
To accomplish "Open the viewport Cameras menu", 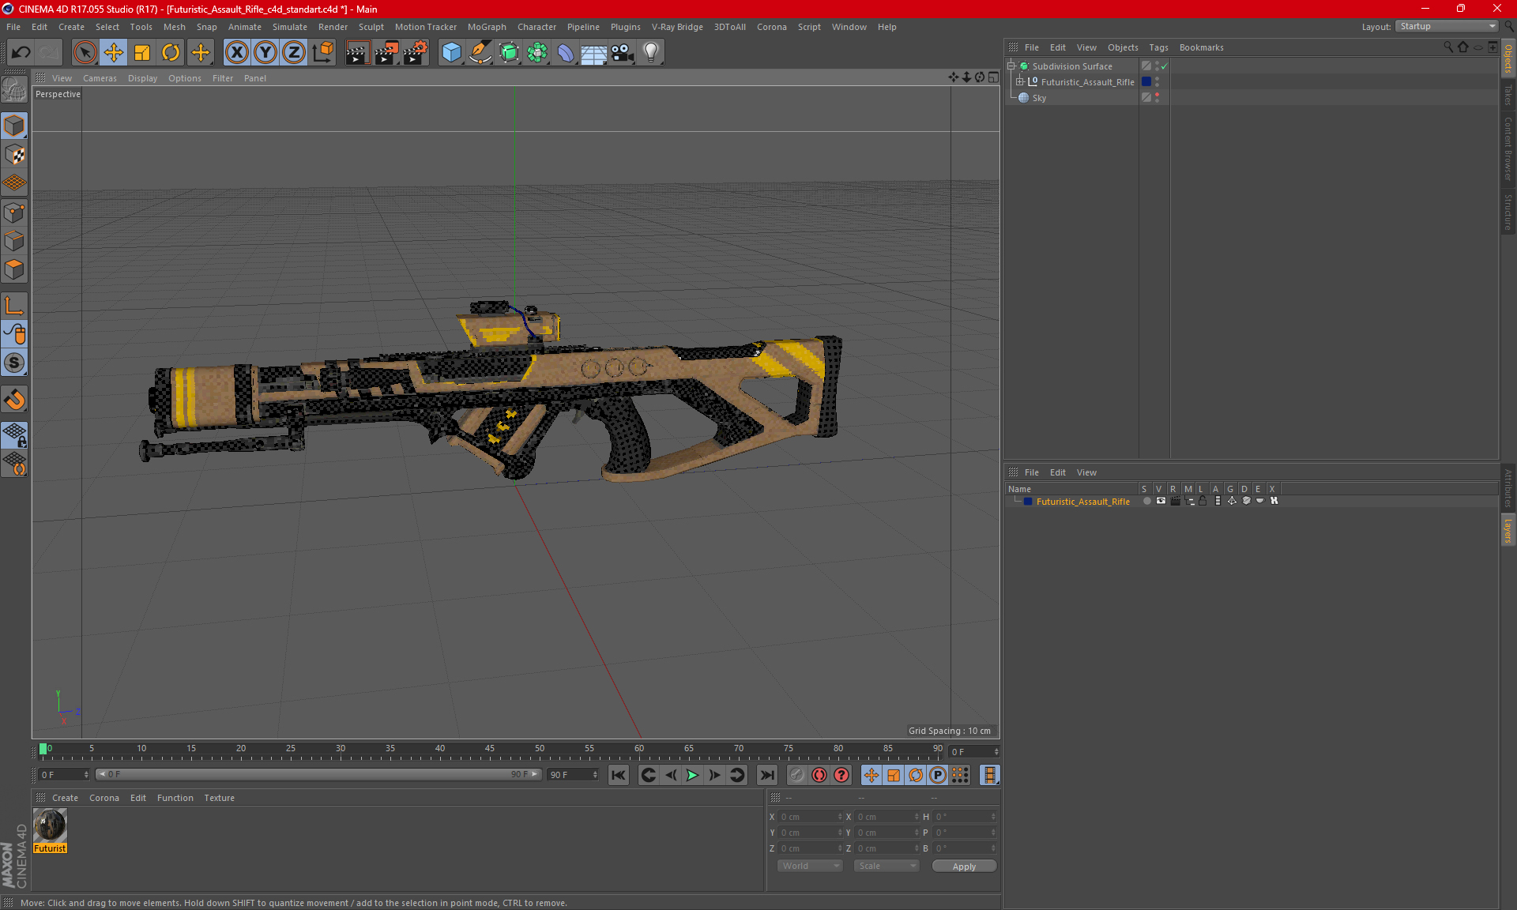I will coord(100,78).
